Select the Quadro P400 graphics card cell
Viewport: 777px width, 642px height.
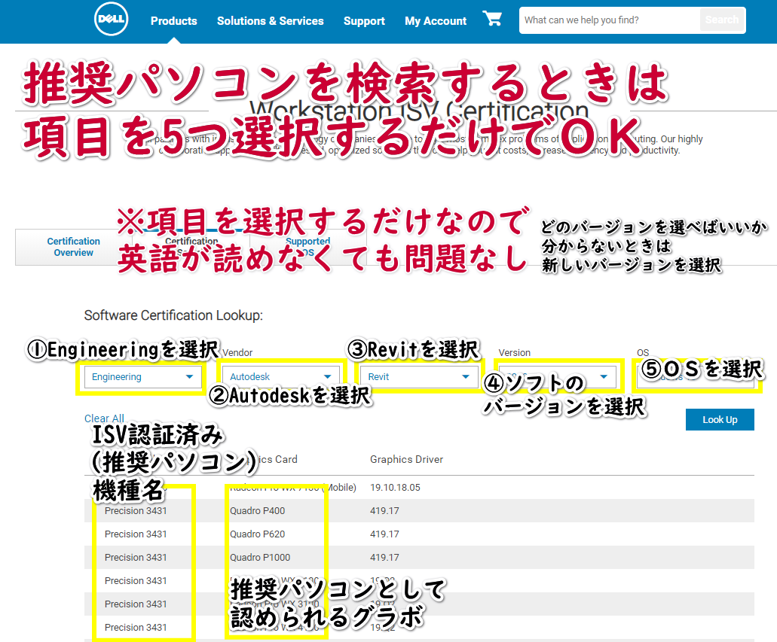pyautogui.click(x=258, y=511)
